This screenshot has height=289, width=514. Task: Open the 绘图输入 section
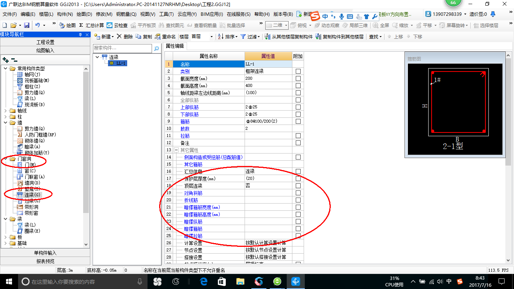pos(45,50)
